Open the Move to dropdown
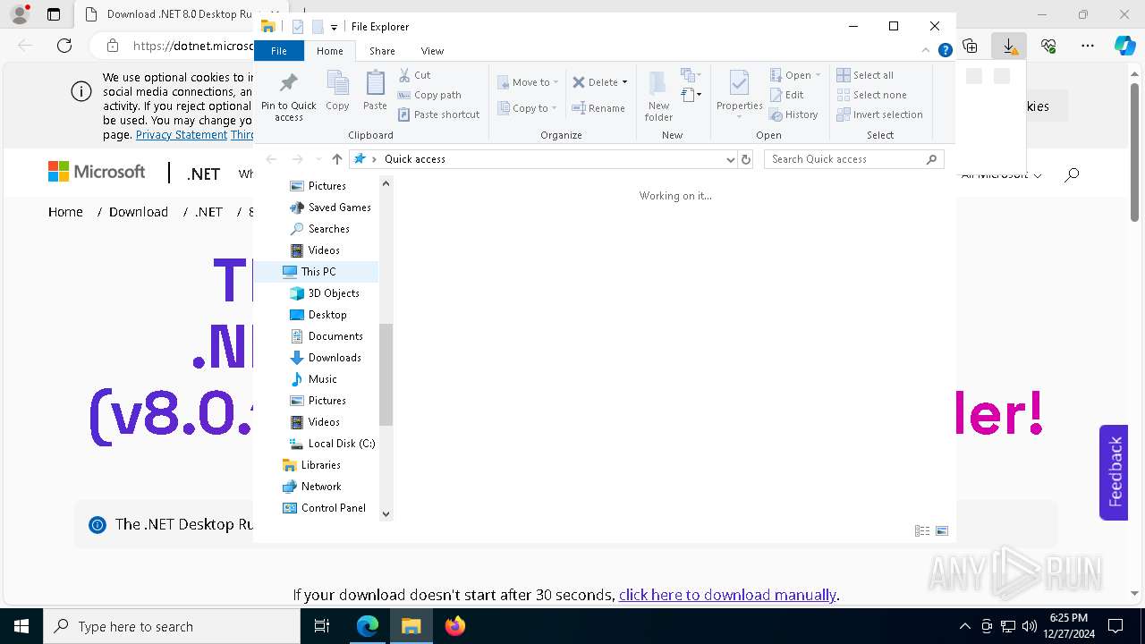 [x=528, y=82]
